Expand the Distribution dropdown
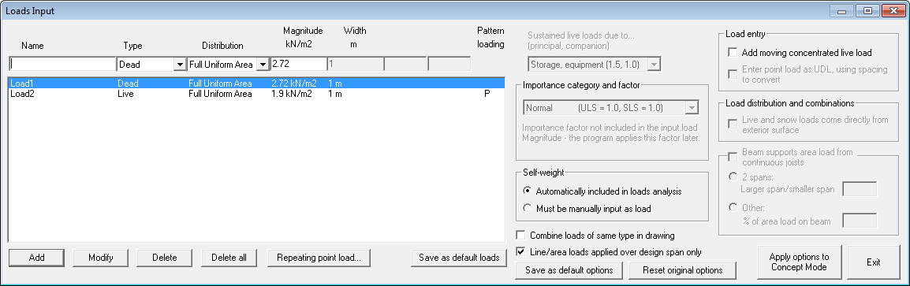 pos(263,65)
